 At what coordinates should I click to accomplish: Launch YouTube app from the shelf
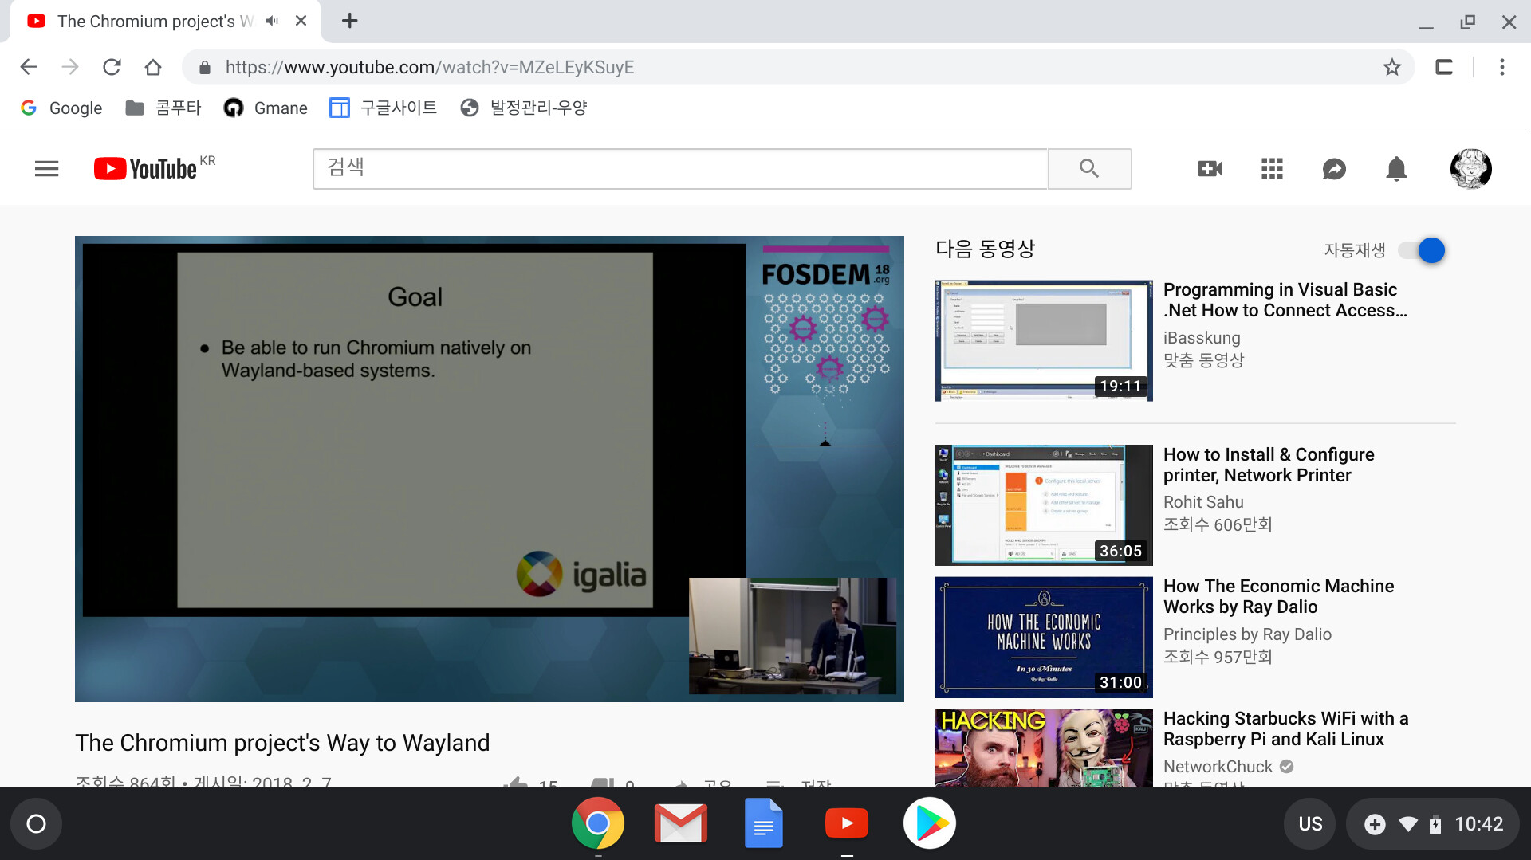[x=847, y=823]
